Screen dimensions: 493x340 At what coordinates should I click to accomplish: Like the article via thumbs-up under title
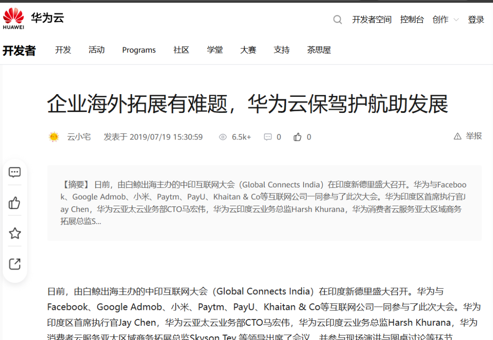tap(298, 137)
